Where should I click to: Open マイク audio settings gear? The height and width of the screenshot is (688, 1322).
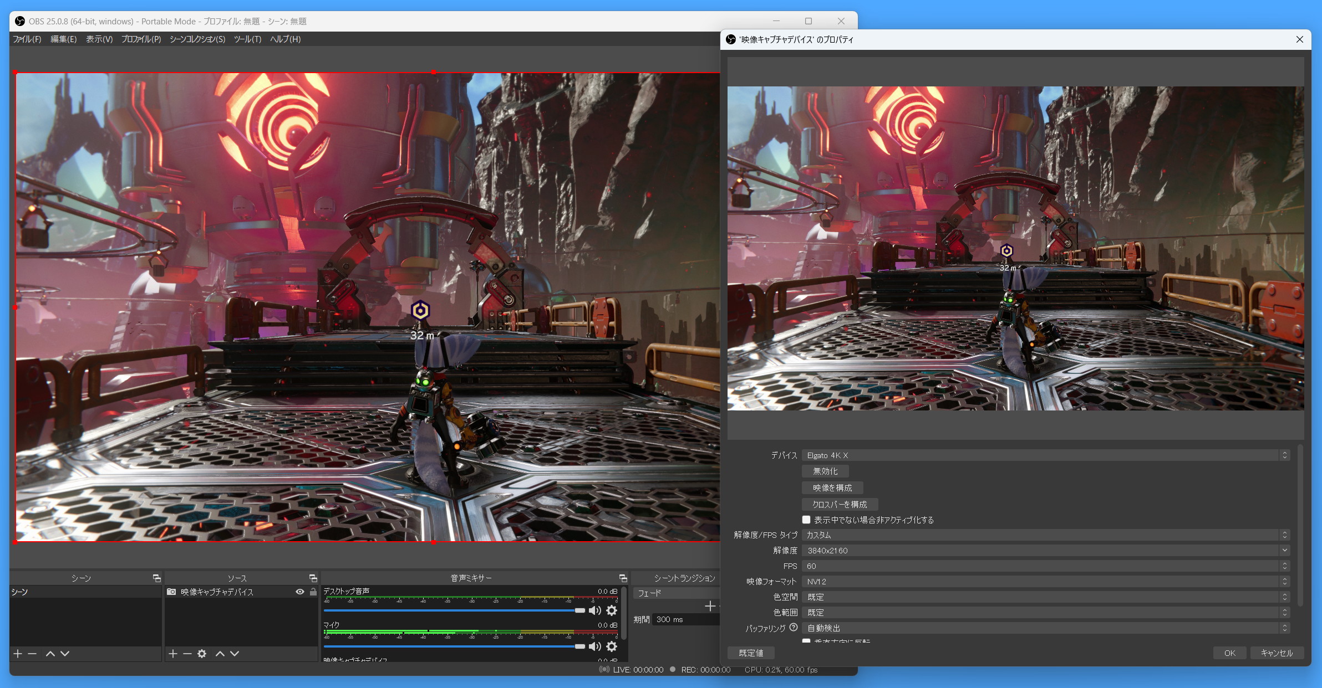pyautogui.click(x=612, y=646)
